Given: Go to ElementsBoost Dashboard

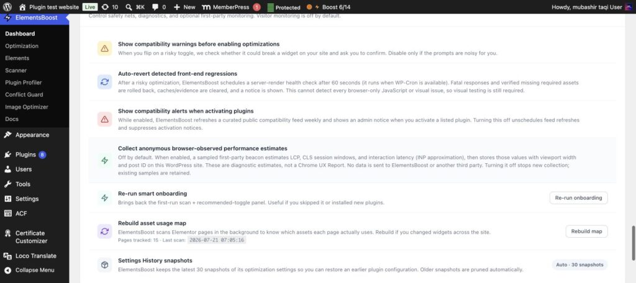Looking at the screenshot, I should click(20, 34).
